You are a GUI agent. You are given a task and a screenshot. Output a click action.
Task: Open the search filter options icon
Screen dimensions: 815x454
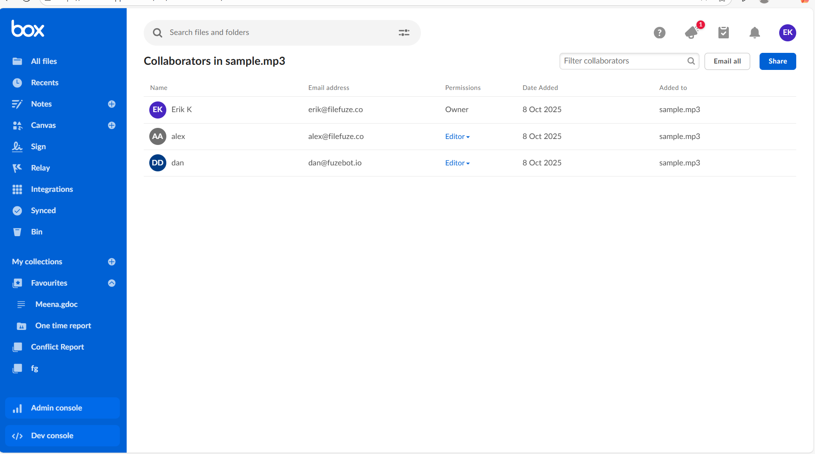[x=404, y=33]
